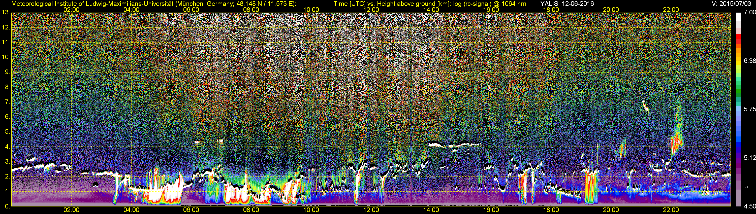756x214 pixels.
Task: Select the 02:00 tick label on the bottom axis
Action: coord(71,210)
